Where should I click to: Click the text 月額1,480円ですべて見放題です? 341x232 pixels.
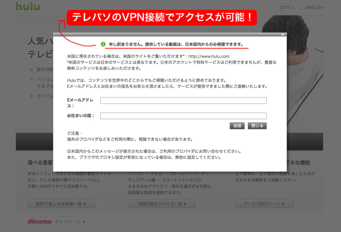pyautogui.click(x=58, y=186)
